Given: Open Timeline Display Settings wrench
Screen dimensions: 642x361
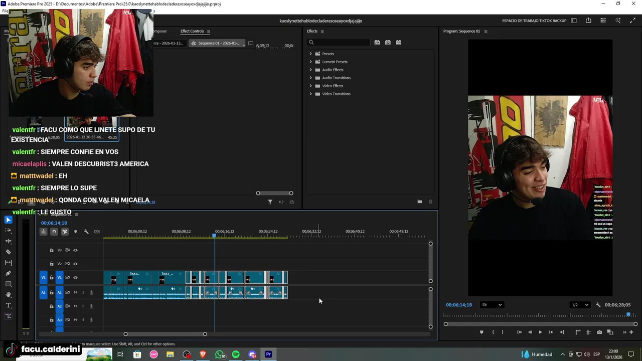Looking at the screenshot, I should (x=86, y=232).
